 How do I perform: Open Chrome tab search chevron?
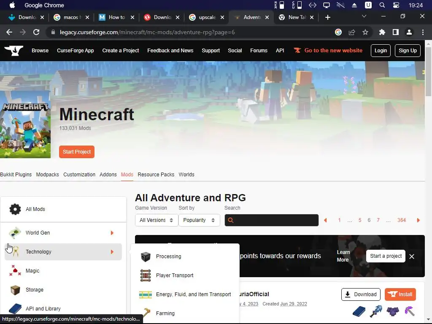click(364, 16)
